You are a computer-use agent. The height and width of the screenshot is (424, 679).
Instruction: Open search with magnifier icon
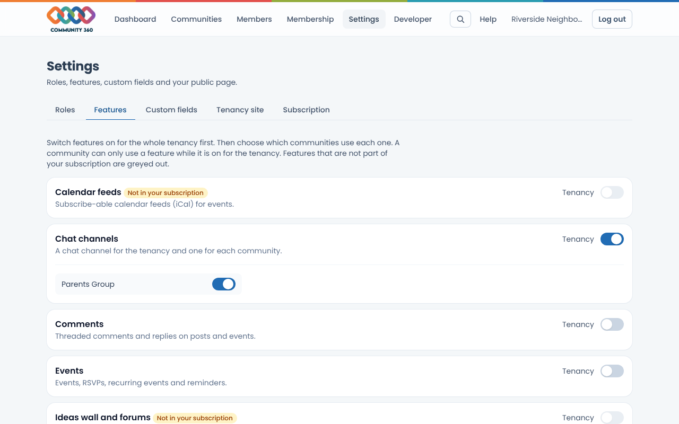[x=460, y=19]
